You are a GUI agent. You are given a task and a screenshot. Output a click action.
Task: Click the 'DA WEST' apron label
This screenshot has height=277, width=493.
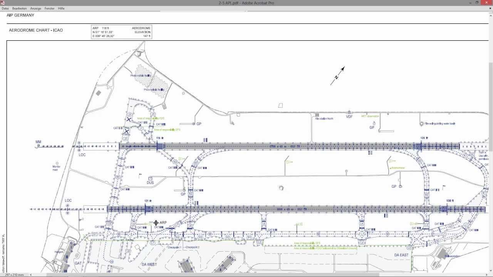point(149,265)
